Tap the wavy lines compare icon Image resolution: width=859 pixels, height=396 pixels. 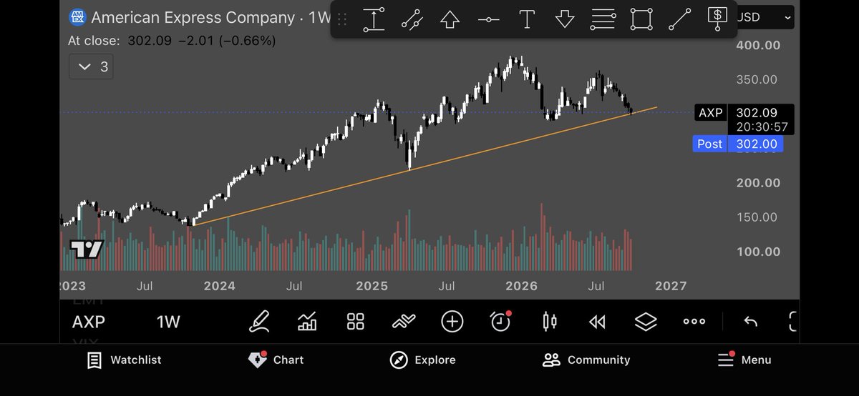point(404,322)
